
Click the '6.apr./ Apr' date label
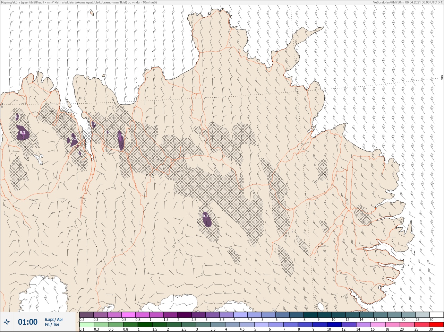(54, 320)
